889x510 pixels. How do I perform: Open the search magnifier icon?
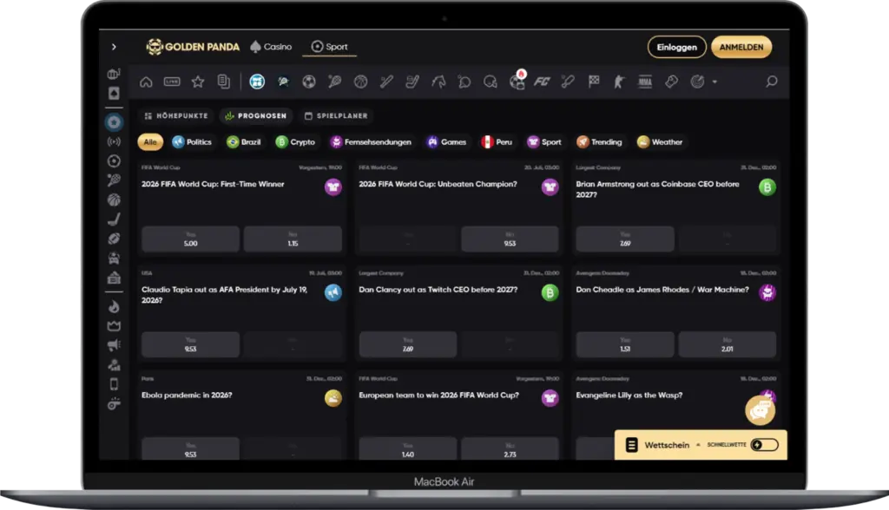(771, 82)
